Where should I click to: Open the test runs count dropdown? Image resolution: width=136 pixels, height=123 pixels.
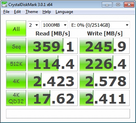pos(33,25)
